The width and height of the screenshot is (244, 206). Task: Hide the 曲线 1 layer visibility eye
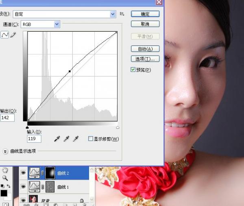[24, 187]
